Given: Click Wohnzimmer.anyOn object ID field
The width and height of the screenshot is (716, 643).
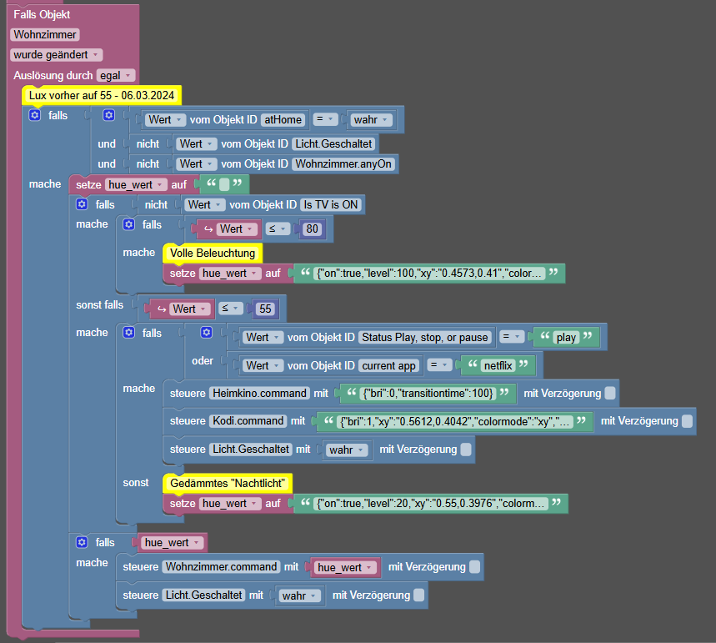Looking at the screenshot, I should tap(343, 163).
